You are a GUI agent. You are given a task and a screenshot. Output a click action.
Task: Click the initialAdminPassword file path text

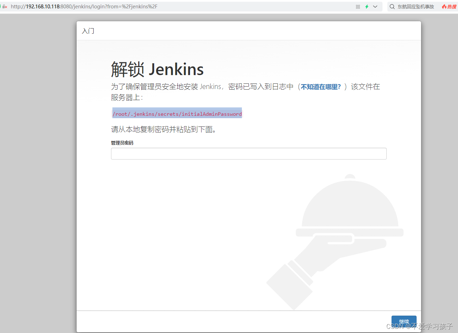click(177, 114)
